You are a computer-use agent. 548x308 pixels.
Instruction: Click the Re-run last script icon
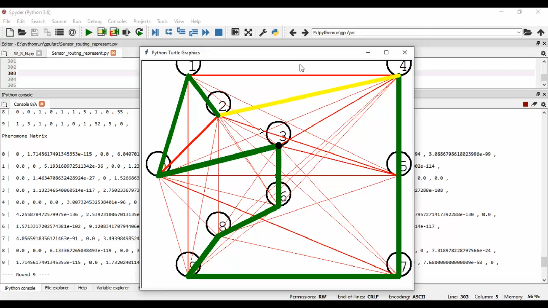(x=139, y=32)
